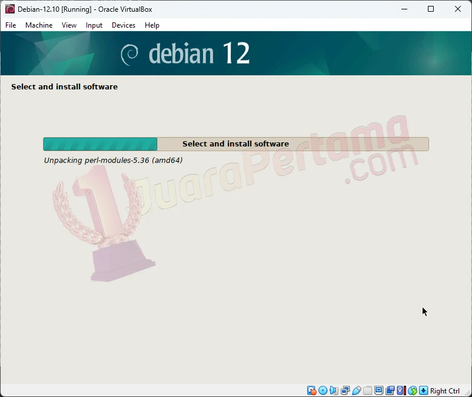Open the Devices menu
The width and height of the screenshot is (472, 397).
[124, 25]
